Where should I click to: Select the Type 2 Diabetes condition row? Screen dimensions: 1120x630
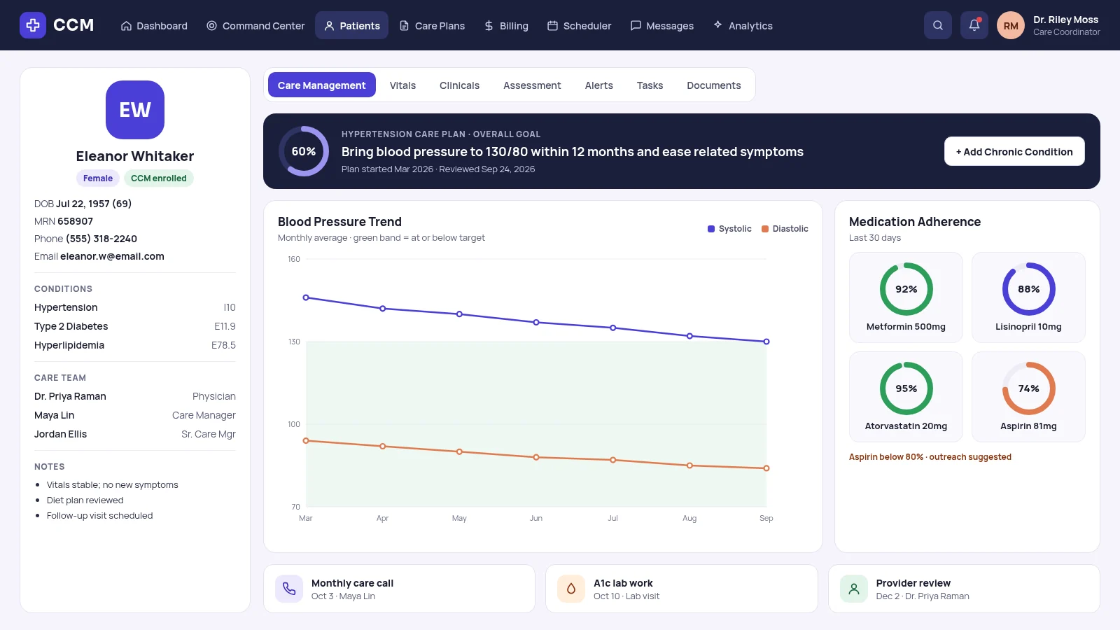pos(135,326)
